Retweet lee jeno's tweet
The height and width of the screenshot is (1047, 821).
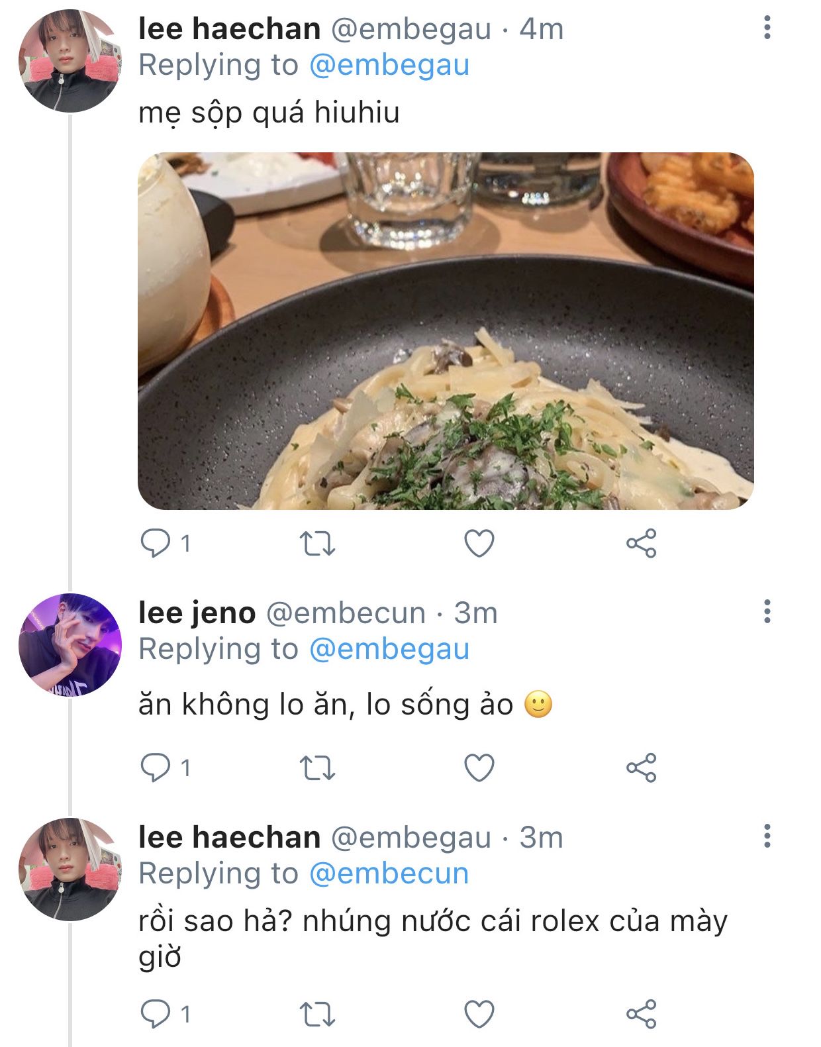point(317,768)
